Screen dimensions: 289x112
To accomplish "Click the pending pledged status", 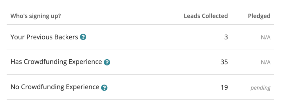I will 260,88.
